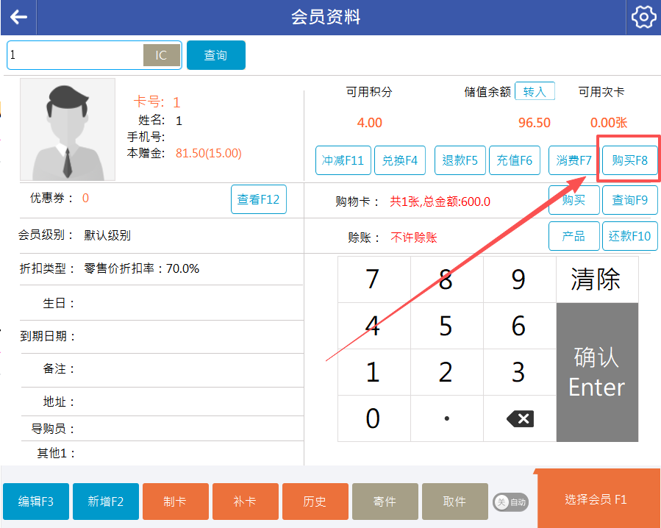Select 退款F5 refund button
The width and height of the screenshot is (661, 528).
[x=460, y=160]
